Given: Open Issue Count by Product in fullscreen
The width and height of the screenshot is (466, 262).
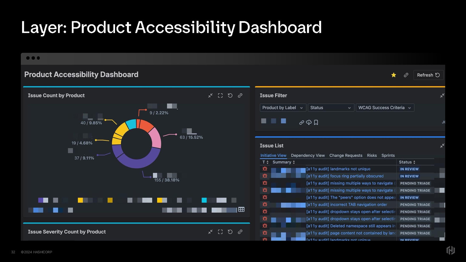Looking at the screenshot, I should click(x=220, y=95).
